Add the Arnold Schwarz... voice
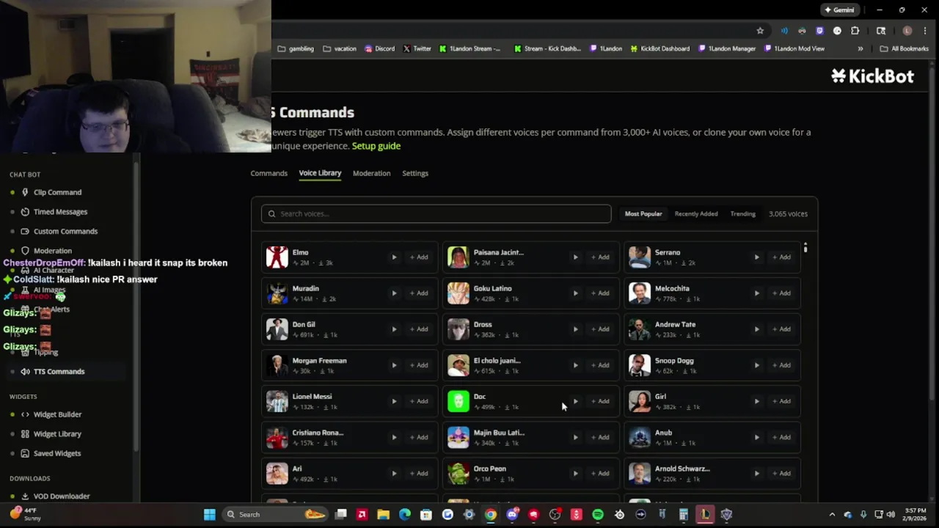The image size is (939, 528). pos(781,473)
